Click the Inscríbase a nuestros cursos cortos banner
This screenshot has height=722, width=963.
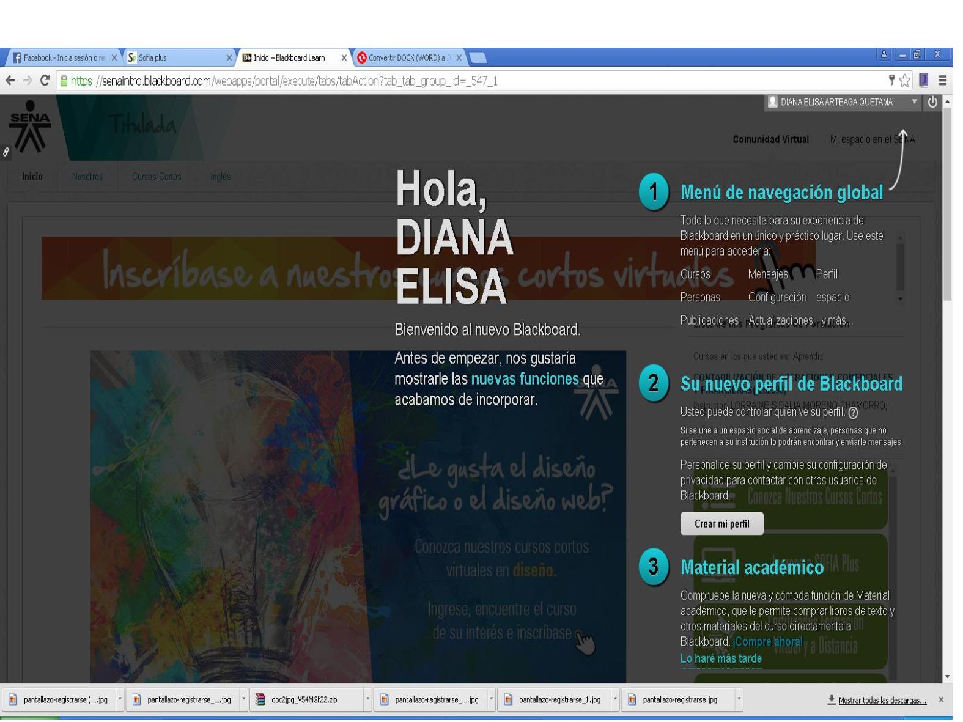[428, 268]
